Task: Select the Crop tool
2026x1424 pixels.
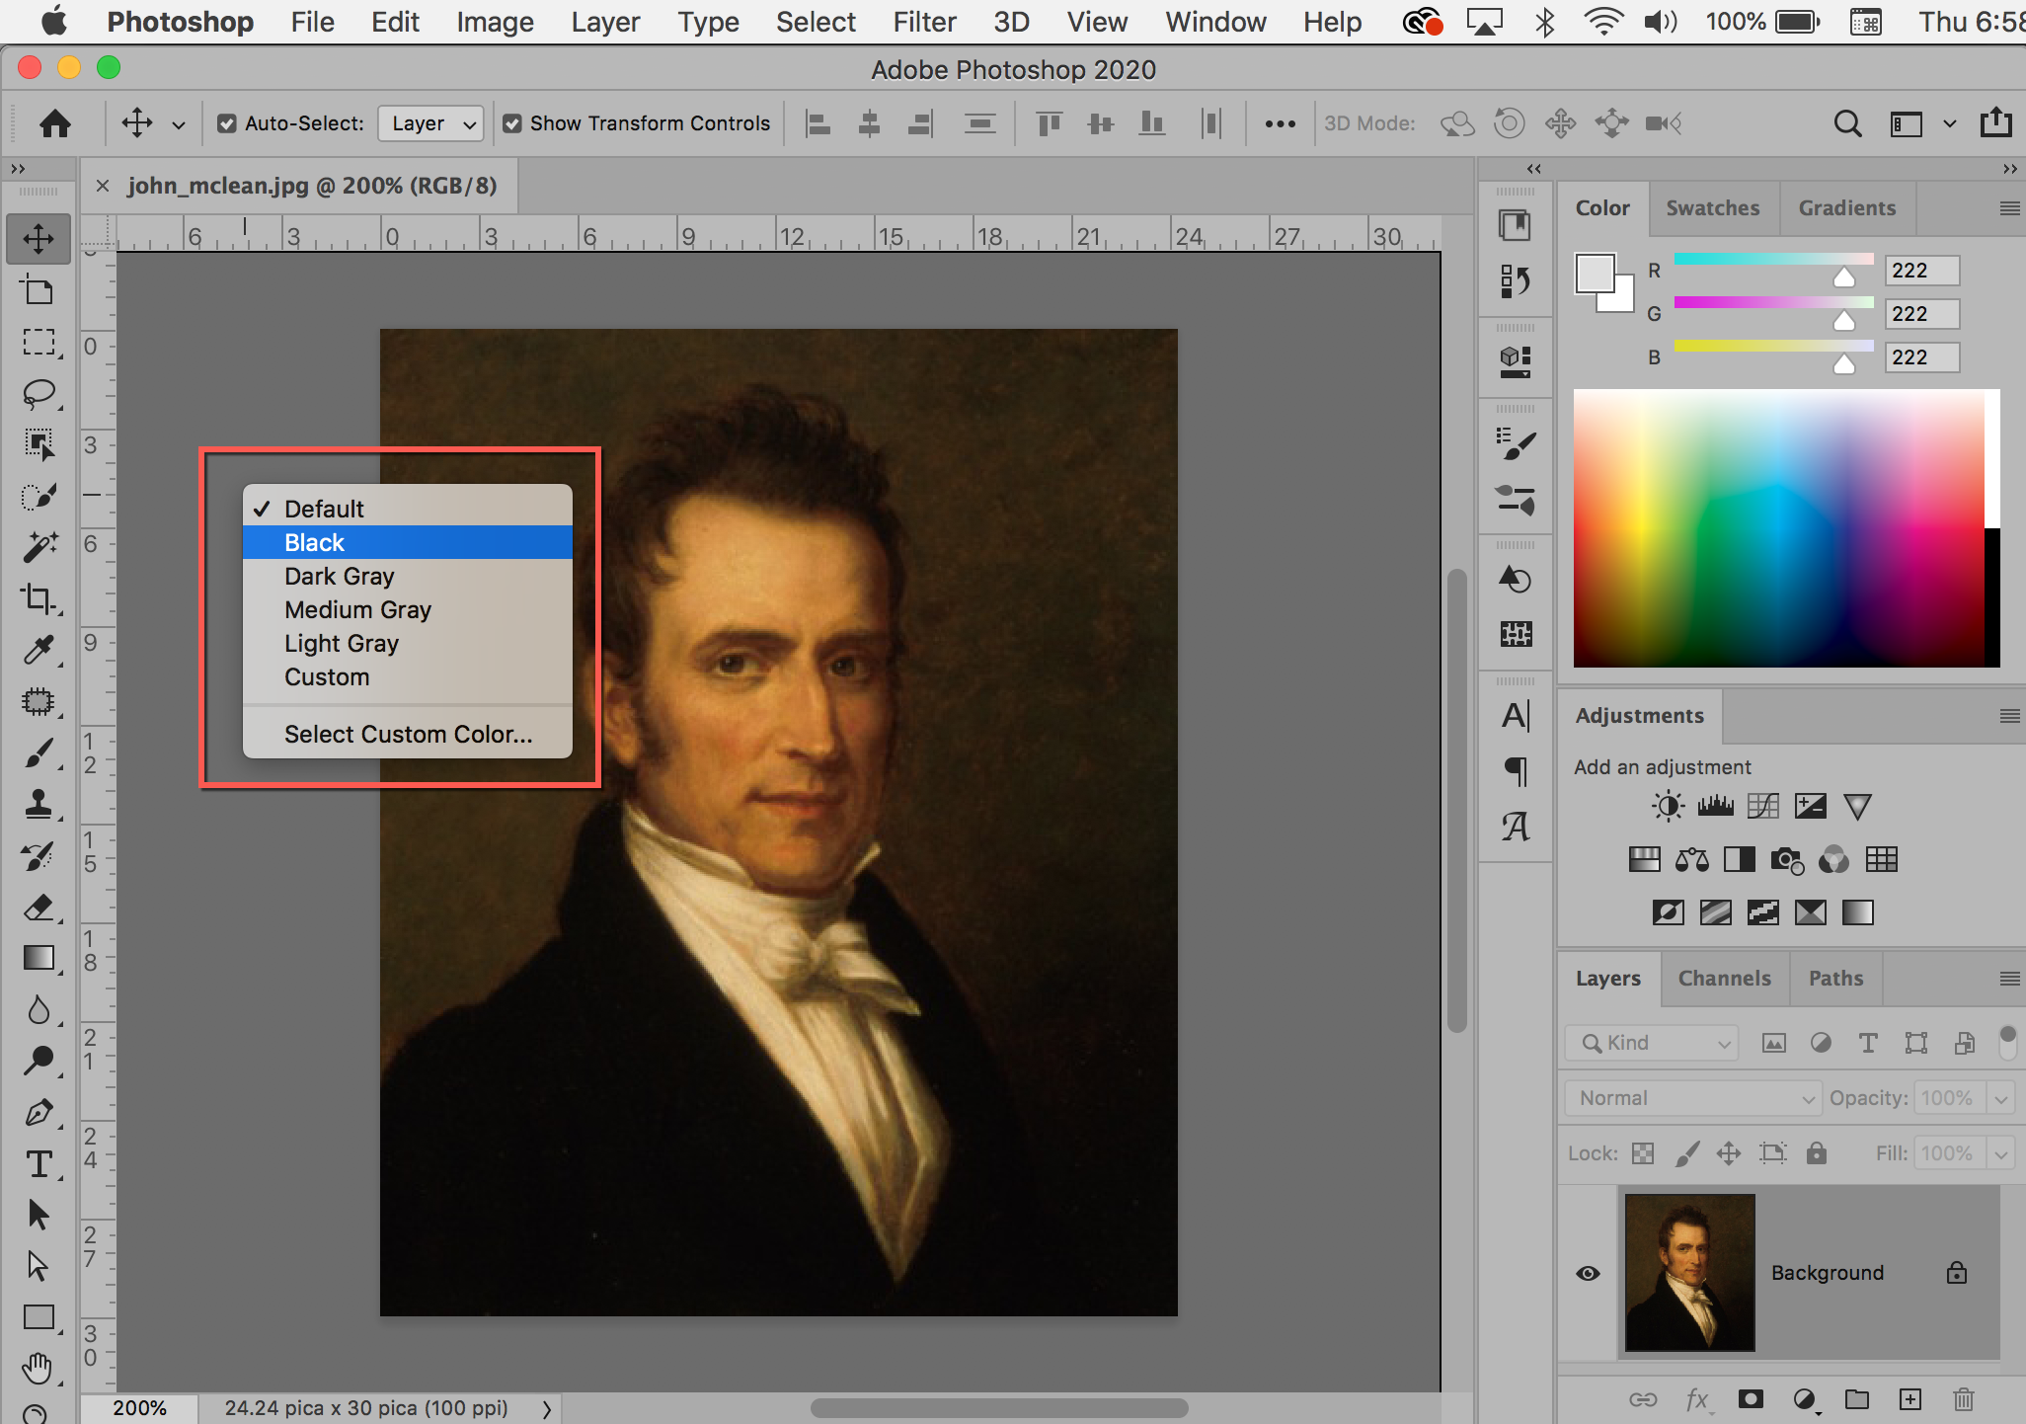Action: point(39,598)
